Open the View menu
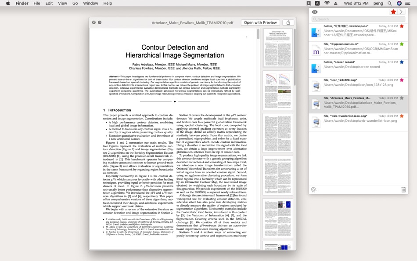The width and height of the screenshot is (417, 261). 62,3
